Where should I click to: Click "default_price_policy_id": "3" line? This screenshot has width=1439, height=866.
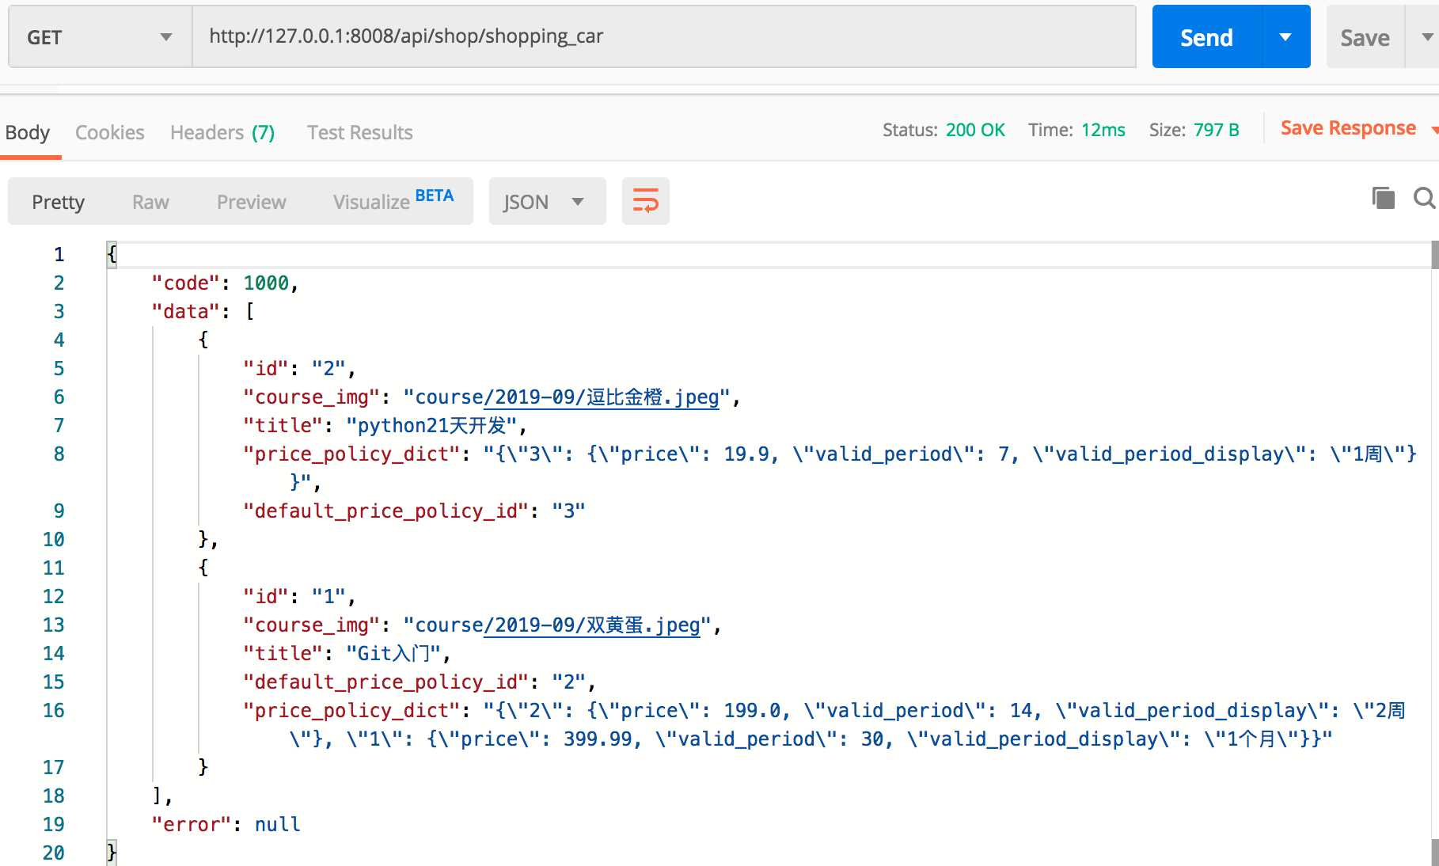[x=414, y=511]
